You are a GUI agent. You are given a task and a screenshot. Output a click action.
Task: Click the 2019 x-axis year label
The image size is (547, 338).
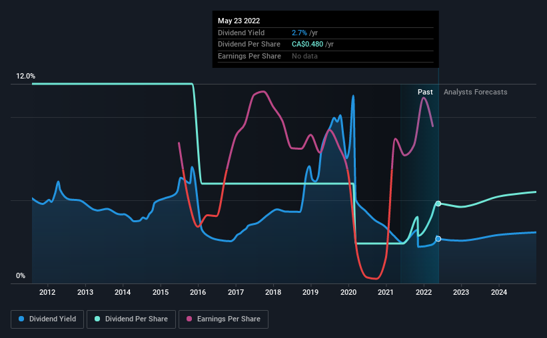[310, 292]
